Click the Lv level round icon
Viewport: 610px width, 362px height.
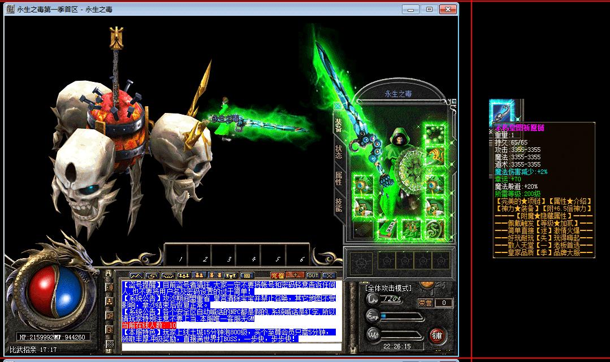click(x=372, y=299)
